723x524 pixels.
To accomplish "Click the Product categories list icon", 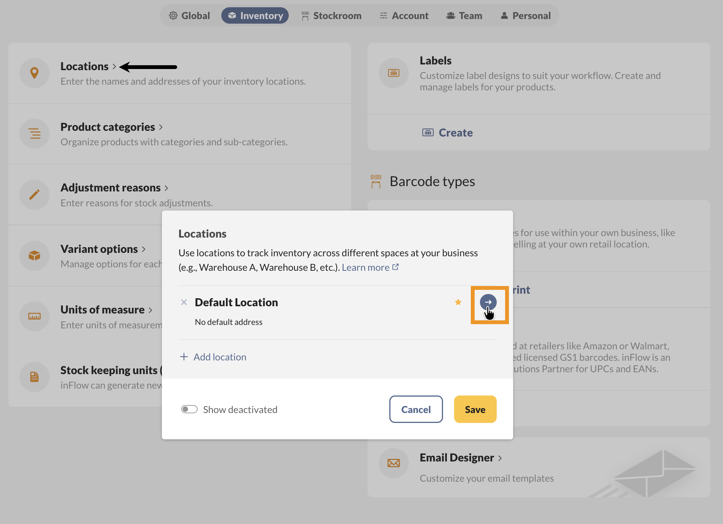I will [x=34, y=134].
